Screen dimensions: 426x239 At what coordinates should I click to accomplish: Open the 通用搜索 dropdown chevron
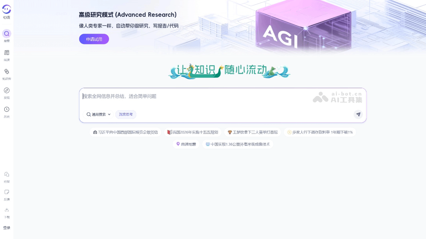point(109,114)
